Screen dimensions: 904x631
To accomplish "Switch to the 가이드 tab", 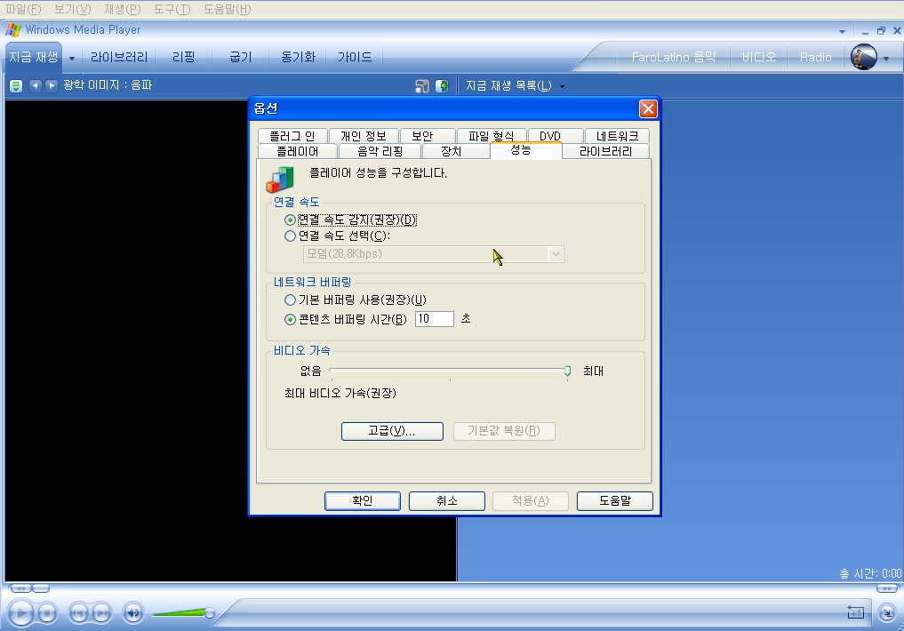I will tap(355, 57).
